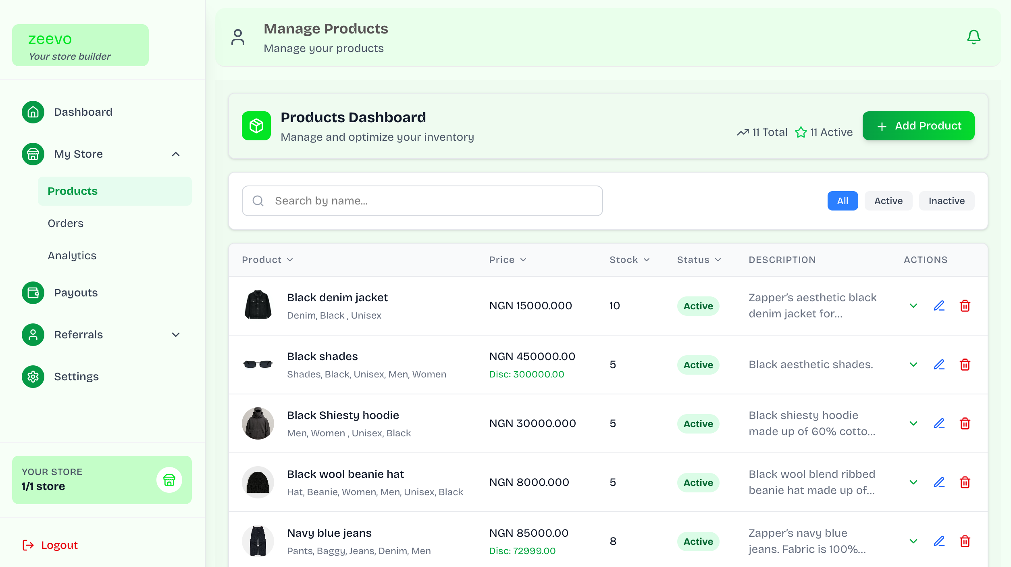Click the green package icon beside Products Dashboard

pyautogui.click(x=257, y=126)
